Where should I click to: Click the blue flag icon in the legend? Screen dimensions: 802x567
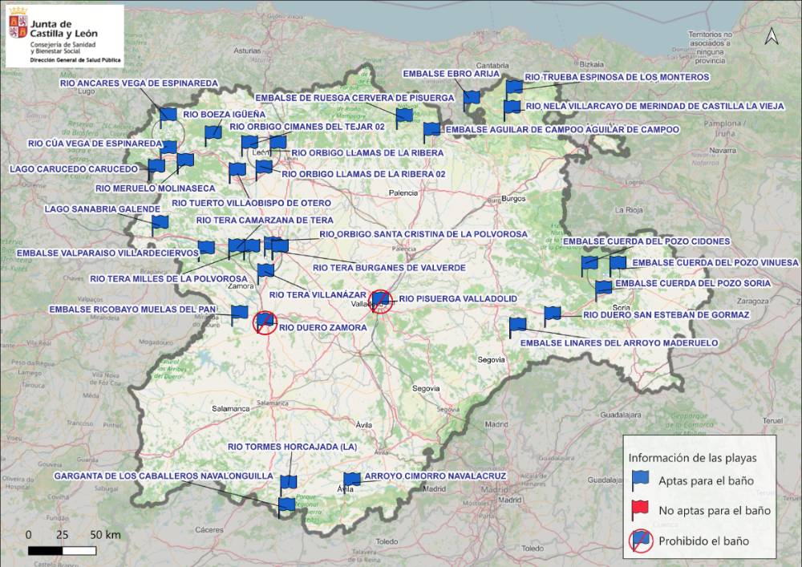point(640,481)
